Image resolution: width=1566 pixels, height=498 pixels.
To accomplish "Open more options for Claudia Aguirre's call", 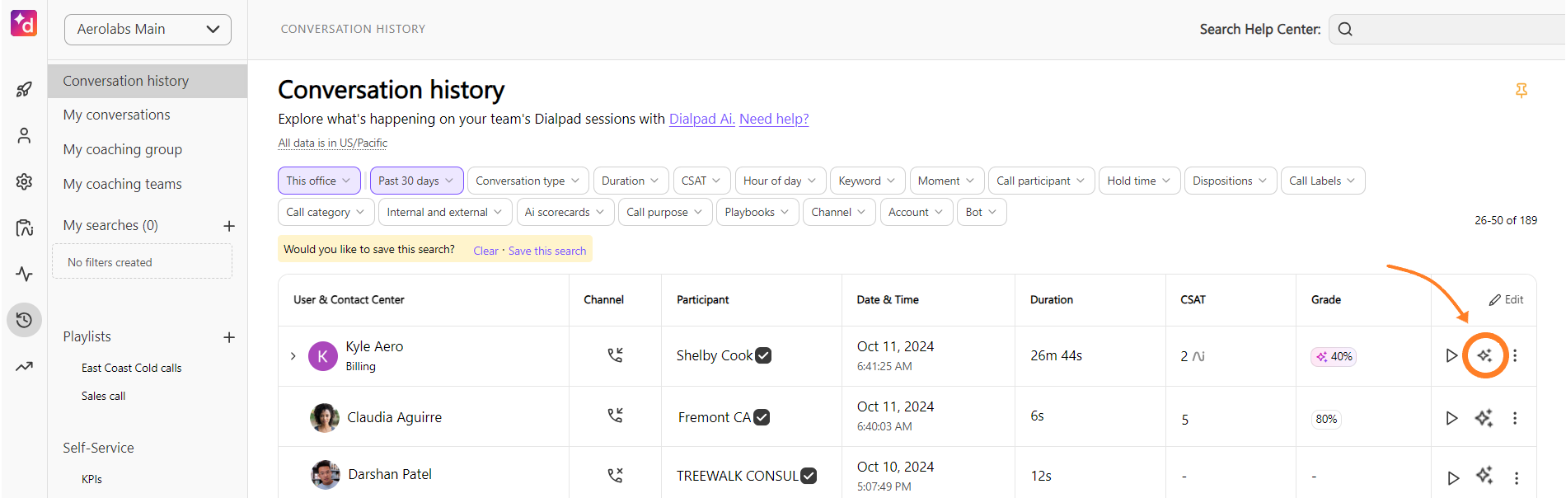I will [x=1515, y=418].
